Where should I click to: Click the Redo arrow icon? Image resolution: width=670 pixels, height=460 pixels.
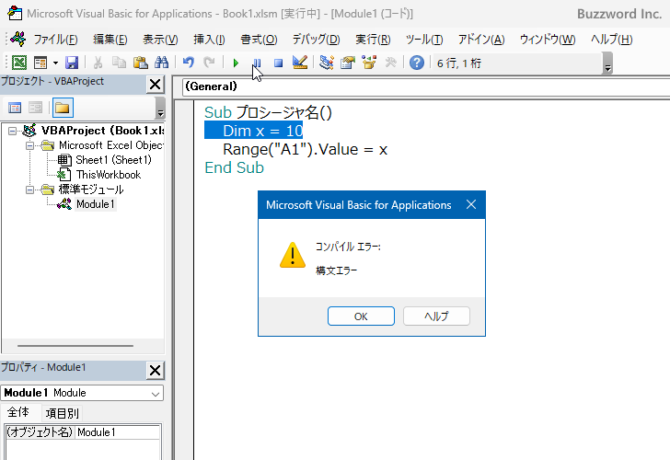tap(209, 63)
